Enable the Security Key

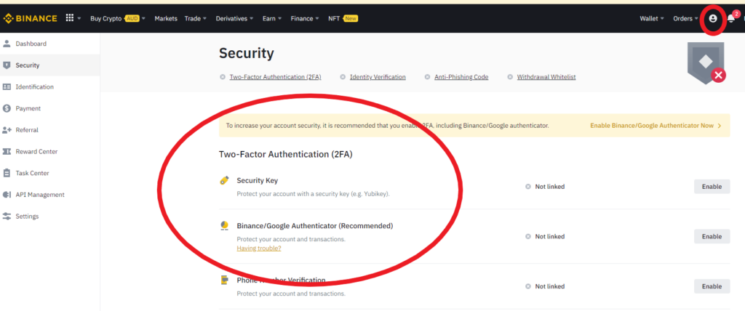click(712, 187)
